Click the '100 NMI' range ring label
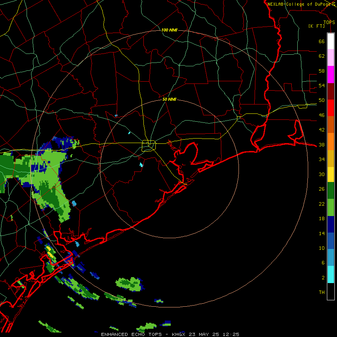 click(x=169, y=30)
